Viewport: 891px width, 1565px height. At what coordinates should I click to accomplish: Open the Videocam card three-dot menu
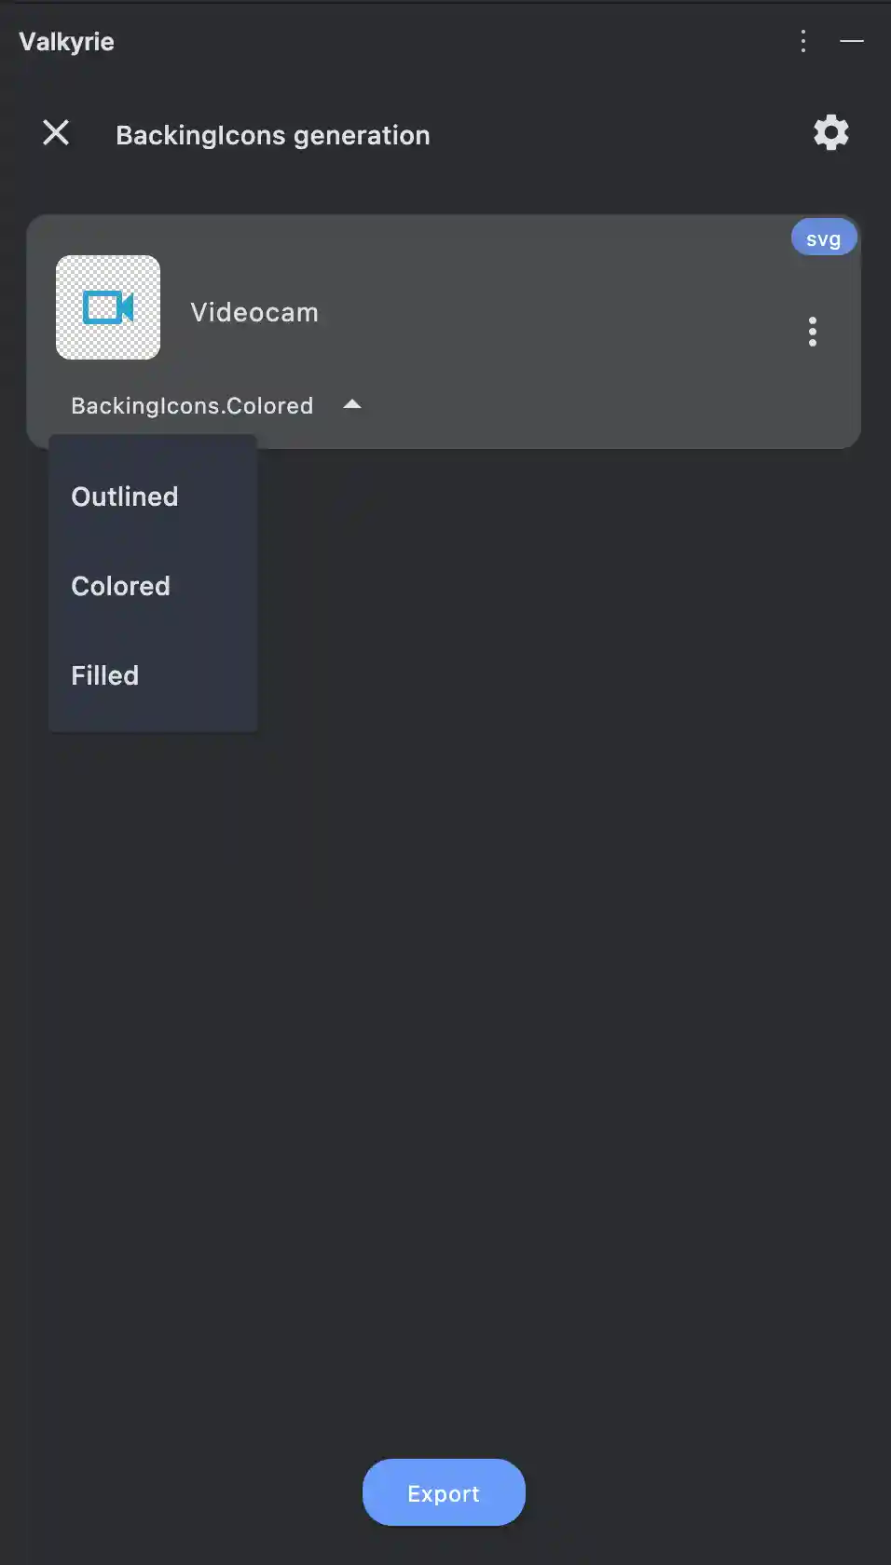(813, 332)
